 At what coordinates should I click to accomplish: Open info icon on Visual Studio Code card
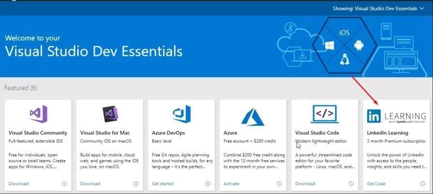[x=351, y=184]
